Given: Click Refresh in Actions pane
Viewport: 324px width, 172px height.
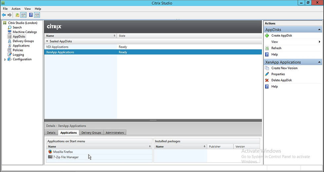Looking at the screenshot, I should pyautogui.click(x=276, y=48).
